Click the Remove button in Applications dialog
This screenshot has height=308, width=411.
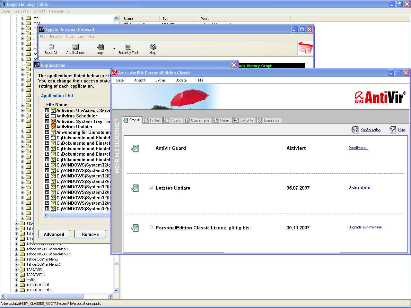pyautogui.click(x=90, y=234)
